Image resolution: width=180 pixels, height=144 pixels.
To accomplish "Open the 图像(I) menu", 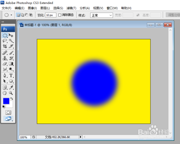I will click(32, 8).
